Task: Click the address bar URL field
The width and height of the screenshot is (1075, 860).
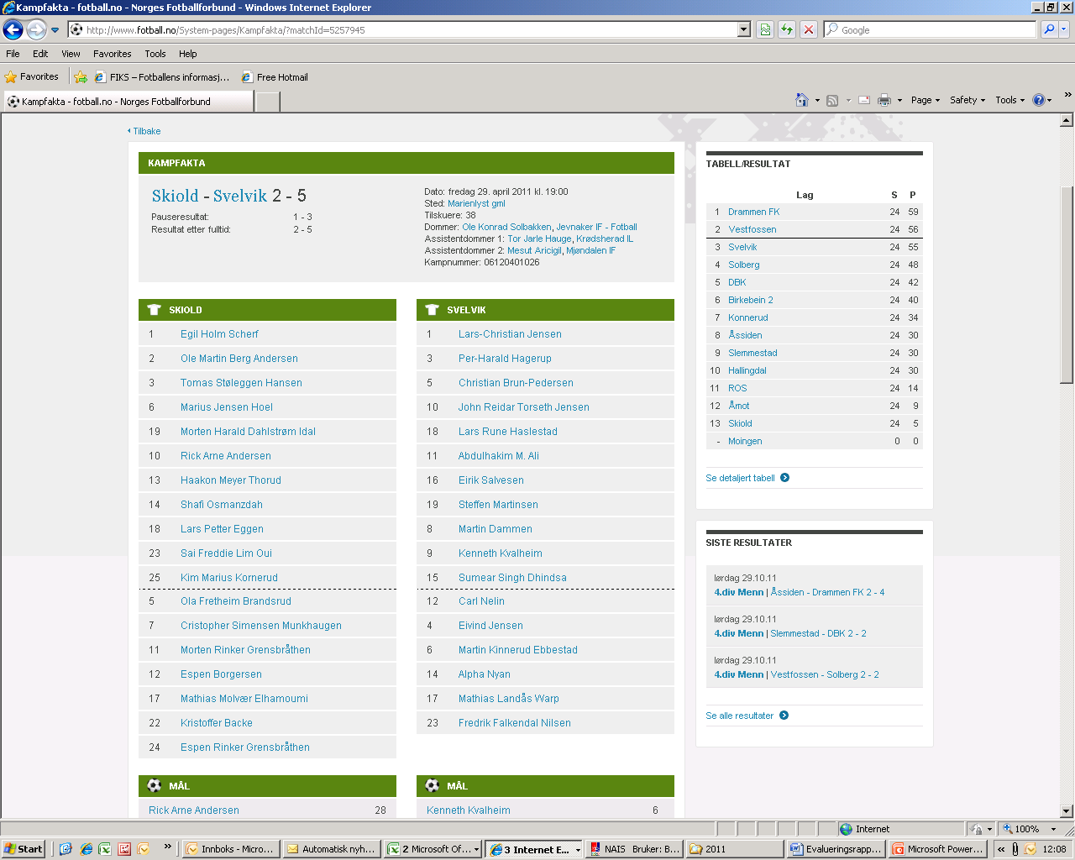Action: [403, 29]
